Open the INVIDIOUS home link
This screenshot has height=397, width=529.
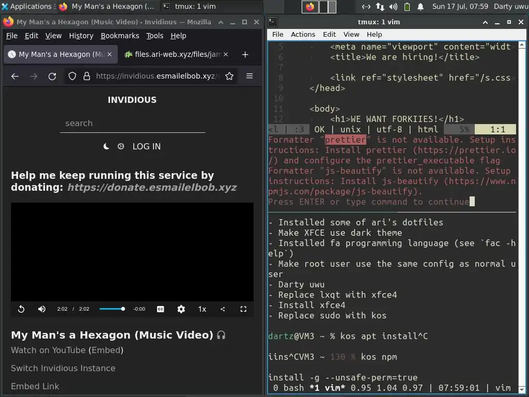[x=132, y=100]
